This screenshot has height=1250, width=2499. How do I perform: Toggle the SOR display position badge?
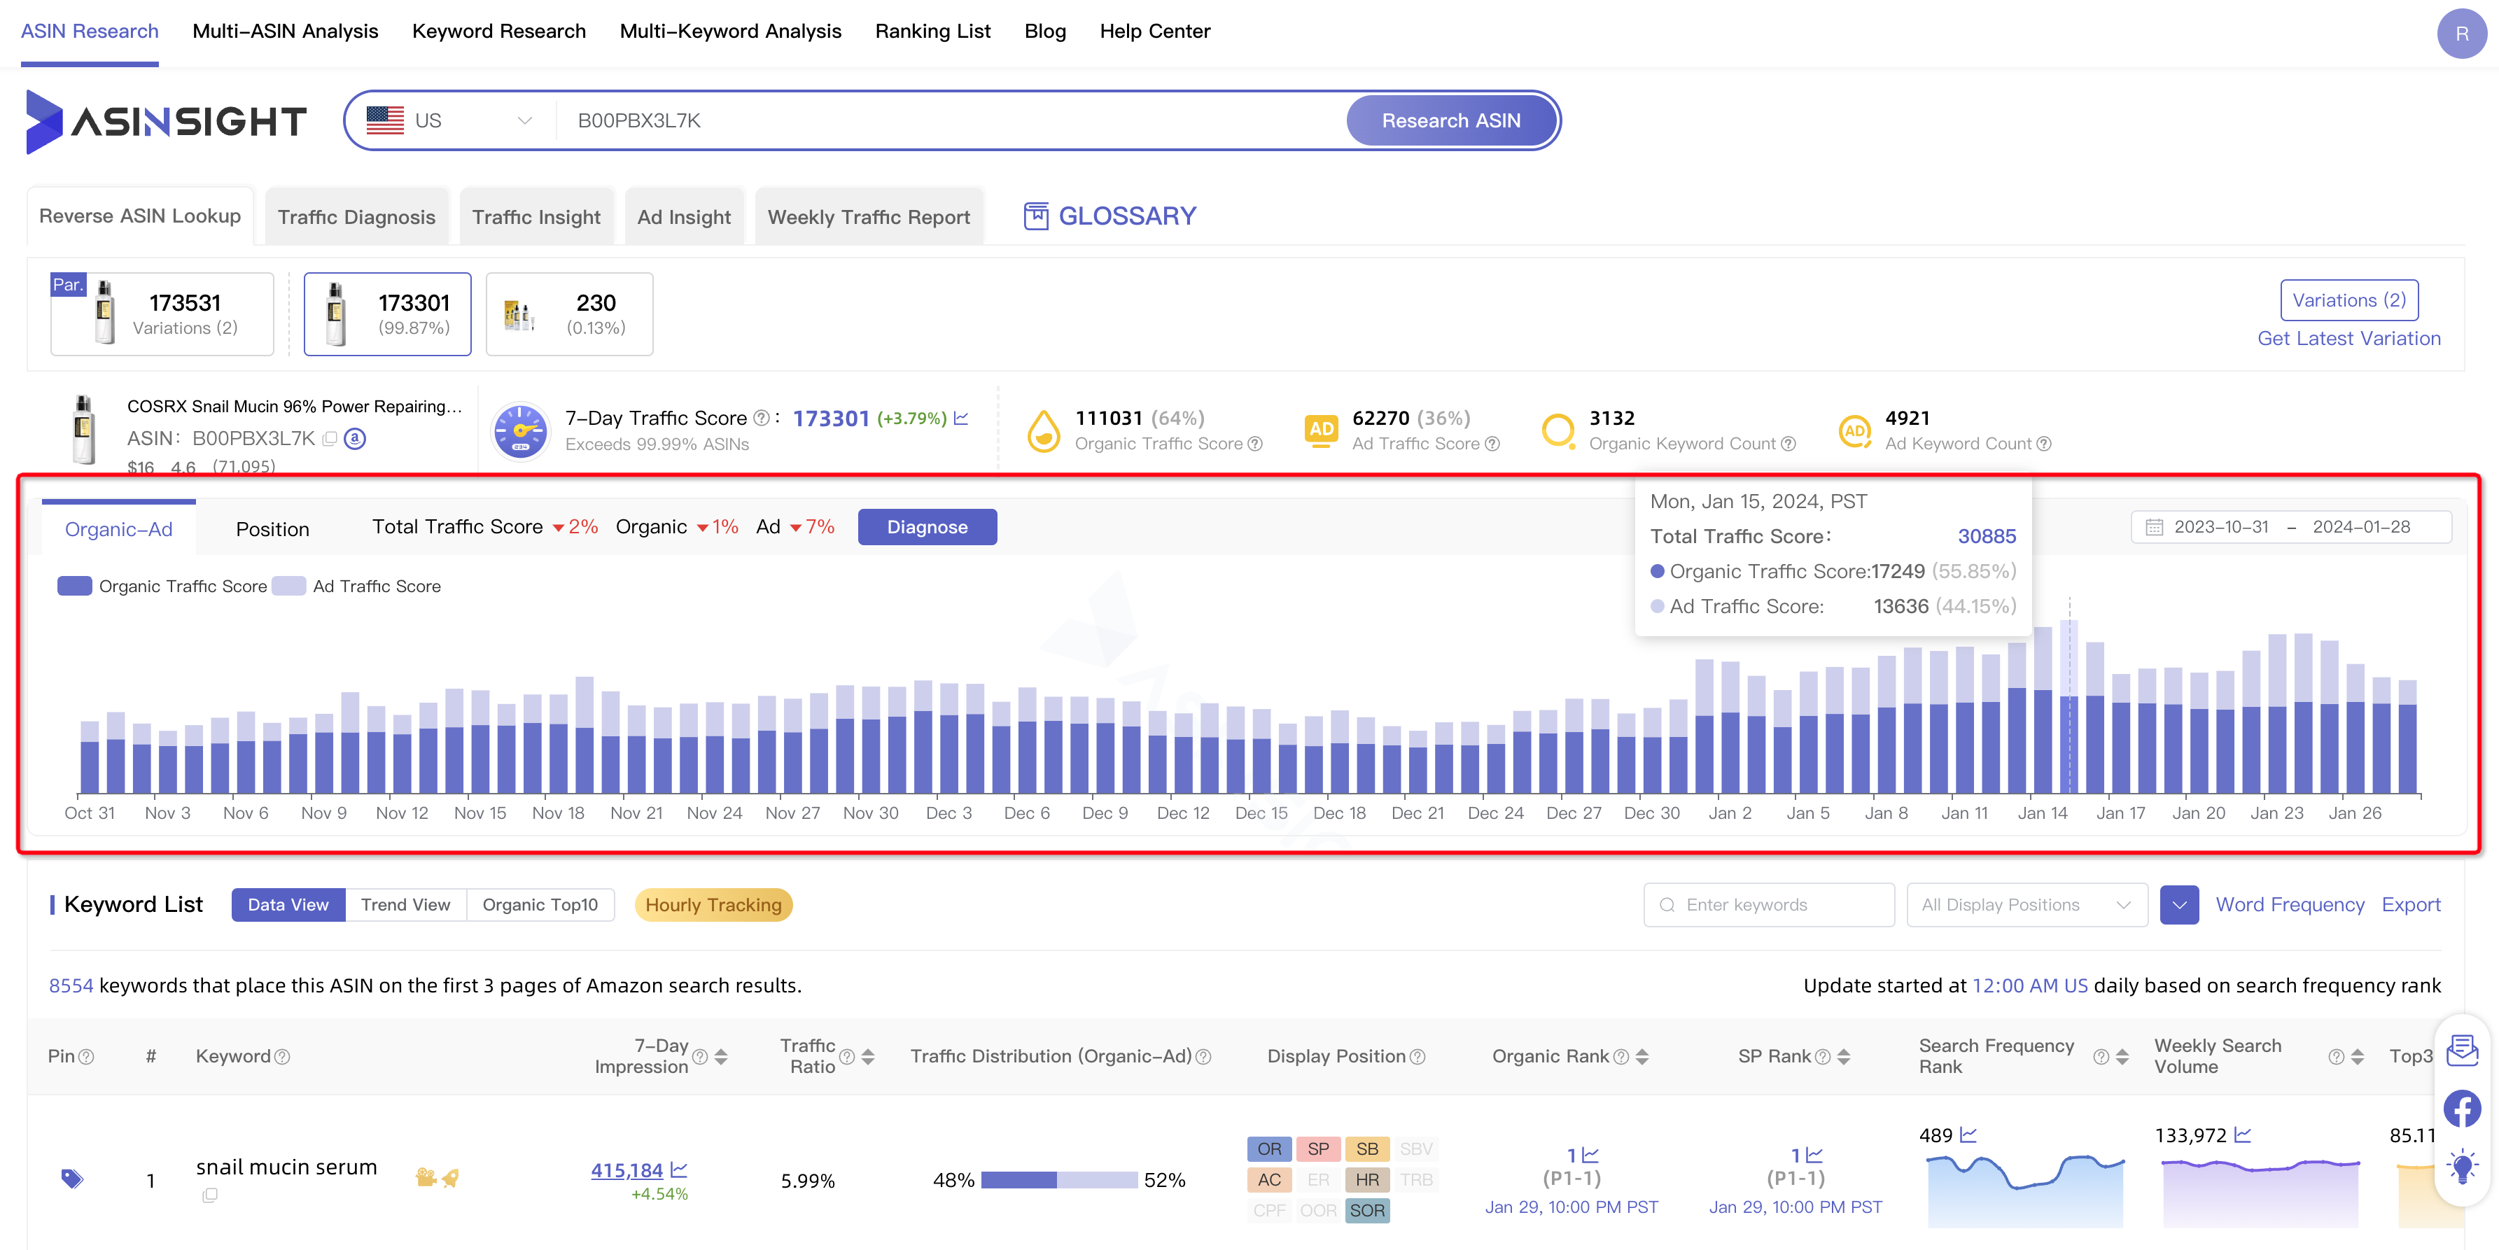click(x=1367, y=1210)
